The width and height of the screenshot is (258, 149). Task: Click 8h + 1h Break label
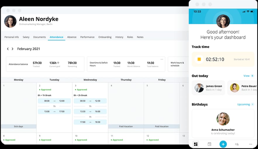tap(45, 95)
